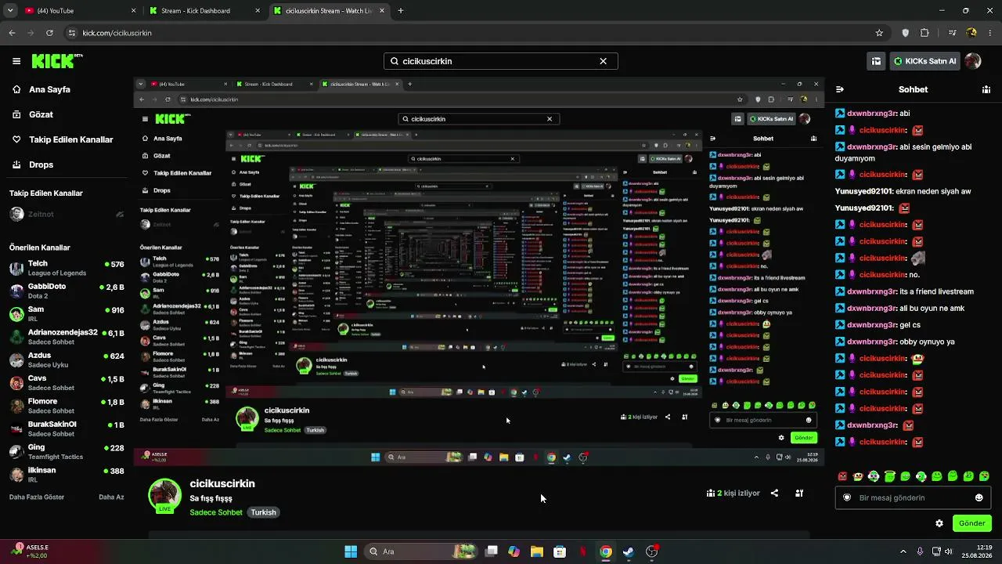View site information icon left of kick.com URL
The width and height of the screenshot is (1002, 564).
pos(72,33)
